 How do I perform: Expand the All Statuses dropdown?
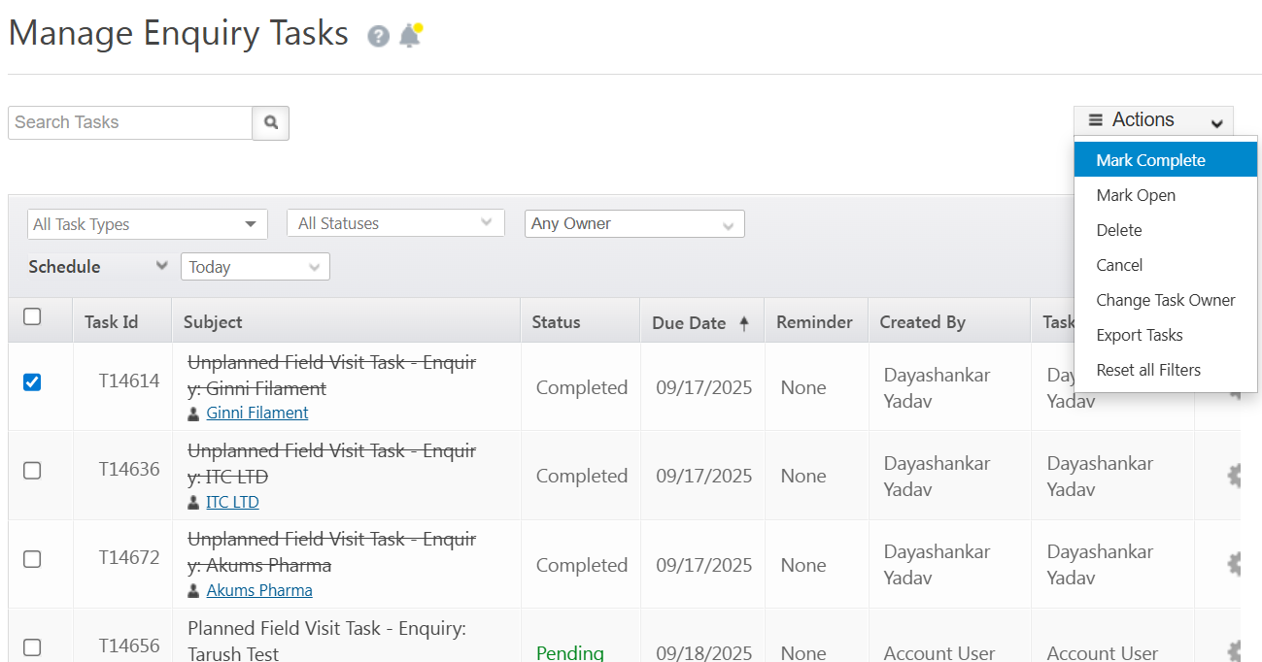coord(395,223)
